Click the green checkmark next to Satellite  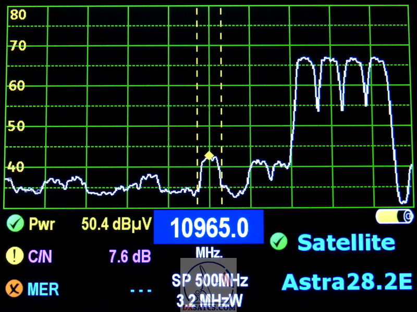click(279, 241)
